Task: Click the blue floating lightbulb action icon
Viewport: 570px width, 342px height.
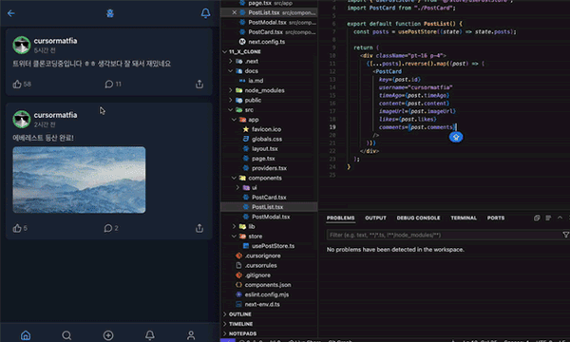Action: click(x=456, y=137)
